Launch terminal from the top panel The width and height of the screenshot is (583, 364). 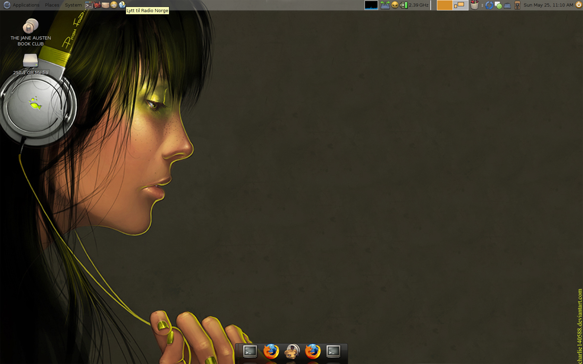point(89,5)
